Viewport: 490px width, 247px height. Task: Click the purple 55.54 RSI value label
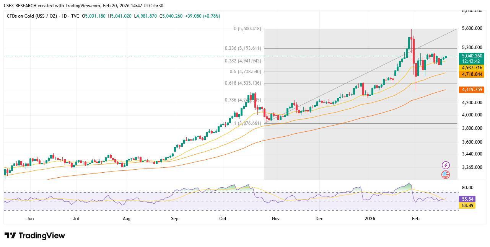tap(468, 199)
